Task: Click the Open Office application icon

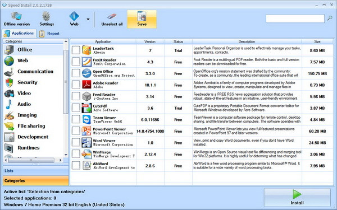Action: [x=86, y=73]
